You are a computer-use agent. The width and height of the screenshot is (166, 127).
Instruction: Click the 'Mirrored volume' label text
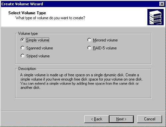click(105, 40)
